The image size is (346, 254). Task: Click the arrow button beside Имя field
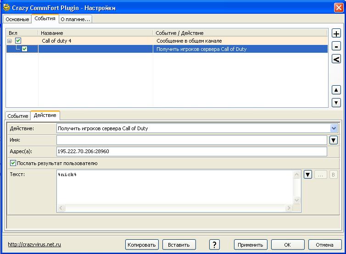pyautogui.click(x=334, y=140)
